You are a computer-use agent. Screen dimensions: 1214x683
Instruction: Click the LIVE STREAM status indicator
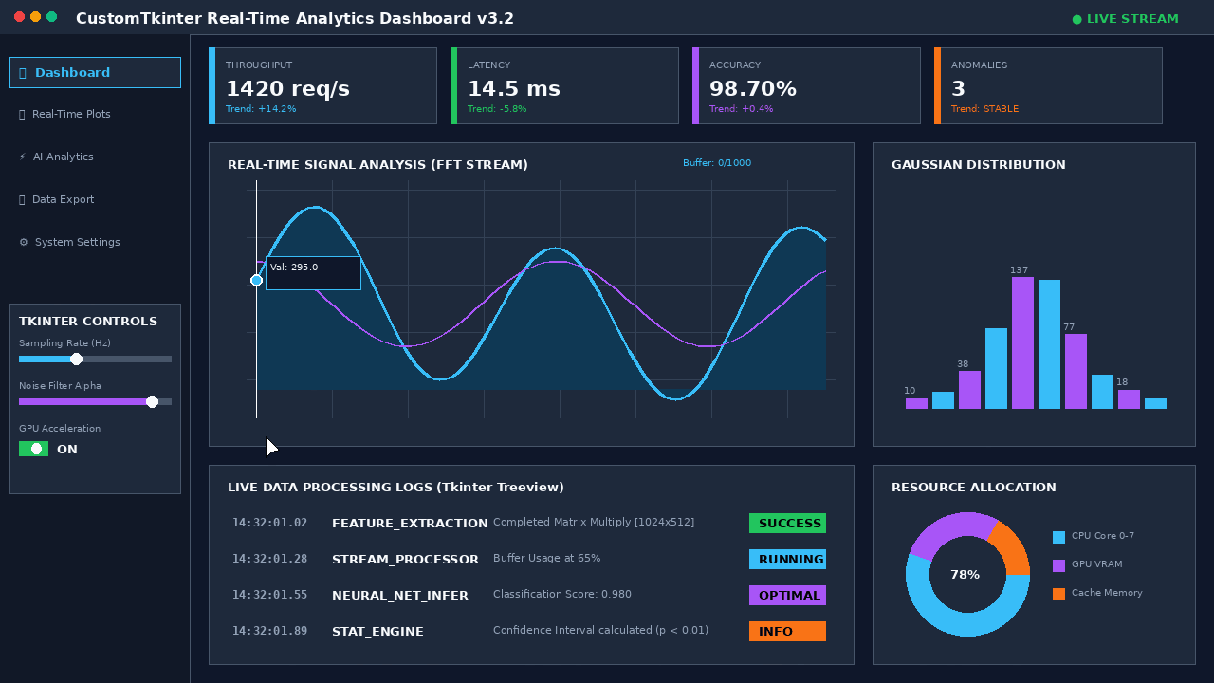tap(1125, 19)
